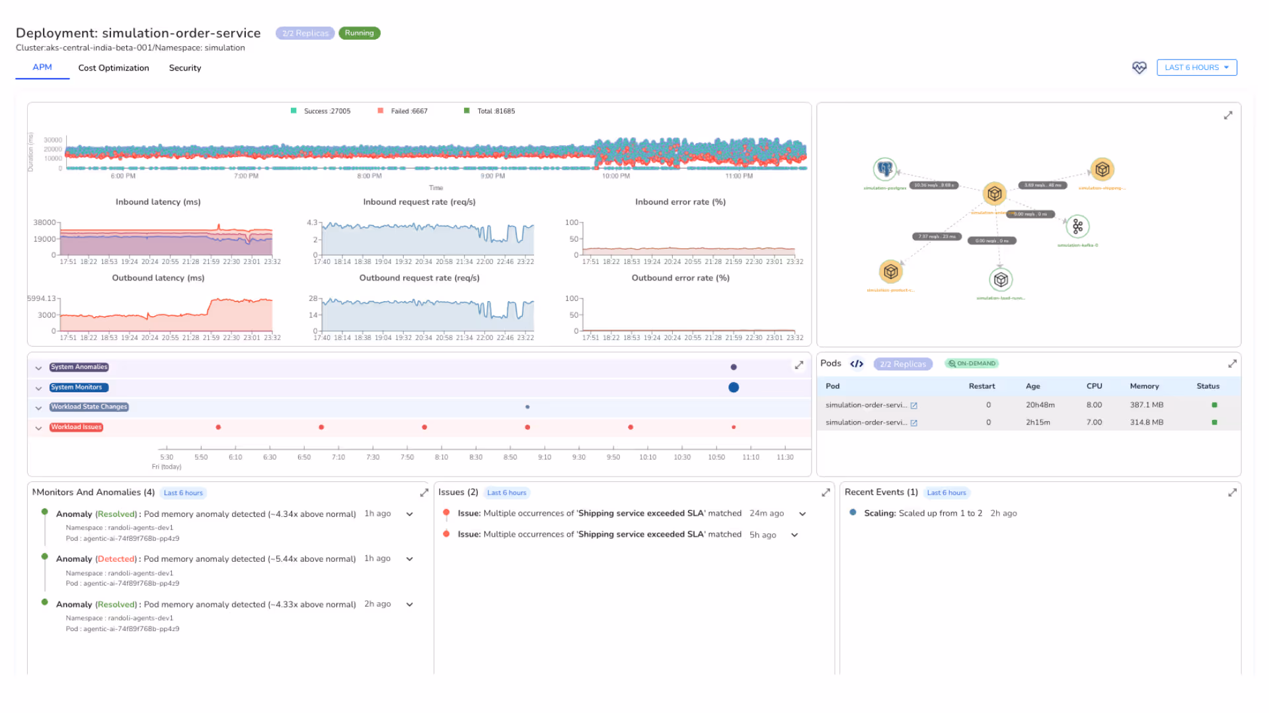This screenshot has height=713, width=1269.
Task: Expand the Detected memory anomaly entry
Action: click(410, 559)
